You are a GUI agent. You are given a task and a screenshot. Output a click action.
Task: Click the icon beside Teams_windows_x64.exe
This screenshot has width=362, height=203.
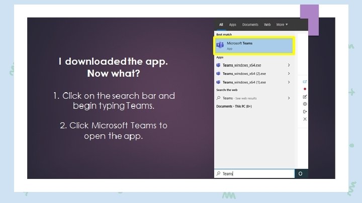pos(218,65)
